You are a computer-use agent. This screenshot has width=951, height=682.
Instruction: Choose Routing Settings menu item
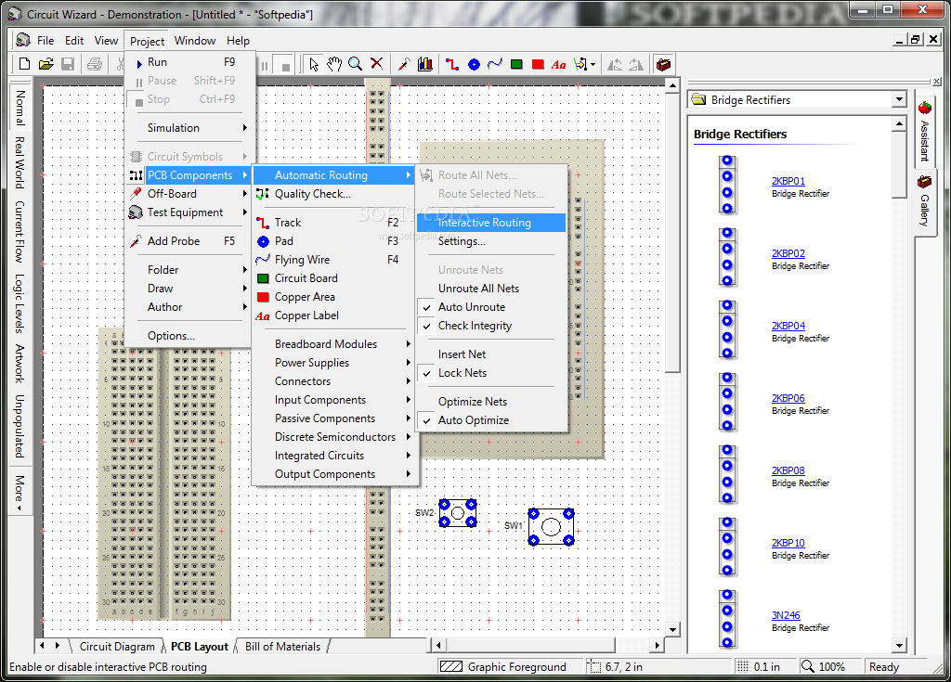(x=492, y=241)
